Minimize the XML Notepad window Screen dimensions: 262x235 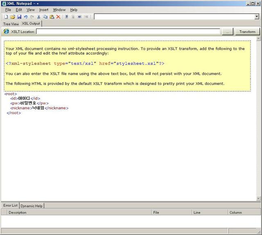click(248, 4)
